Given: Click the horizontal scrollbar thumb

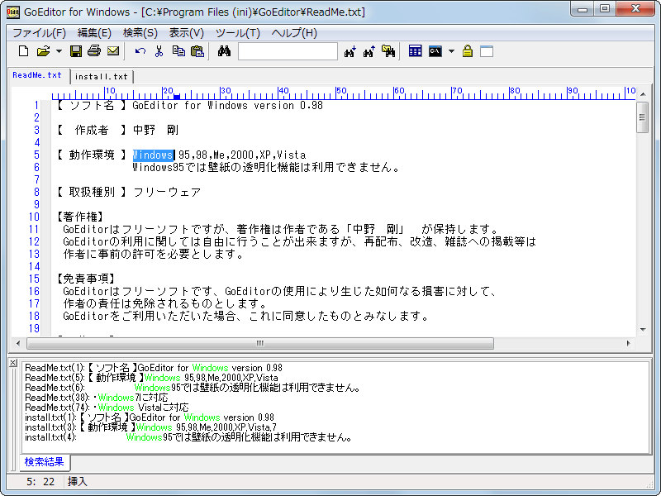Looking at the screenshot, I should 260,343.
